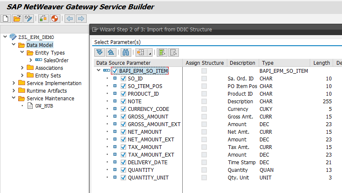Screen dimensions: 342x193
Task: Collapse the Entity Types node
Action: click(x=22, y=52)
